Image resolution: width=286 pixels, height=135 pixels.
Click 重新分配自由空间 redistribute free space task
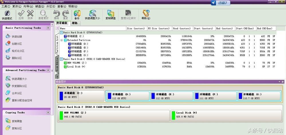point(21,100)
